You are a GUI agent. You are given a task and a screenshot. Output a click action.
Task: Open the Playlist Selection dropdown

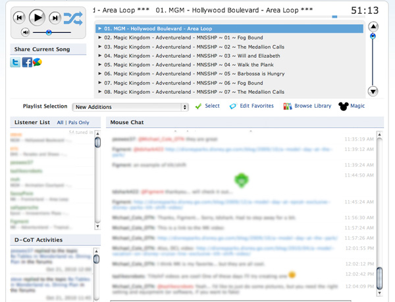130,107
